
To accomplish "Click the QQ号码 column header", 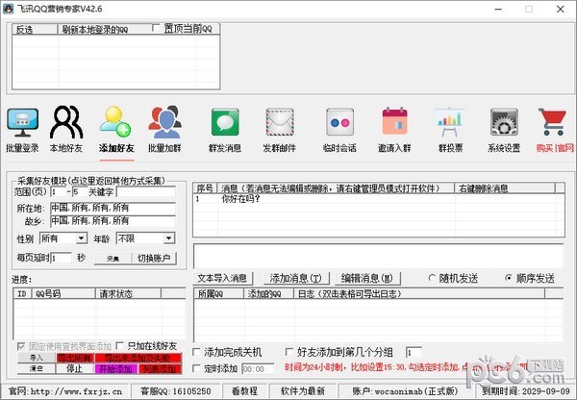I will tap(63, 293).
